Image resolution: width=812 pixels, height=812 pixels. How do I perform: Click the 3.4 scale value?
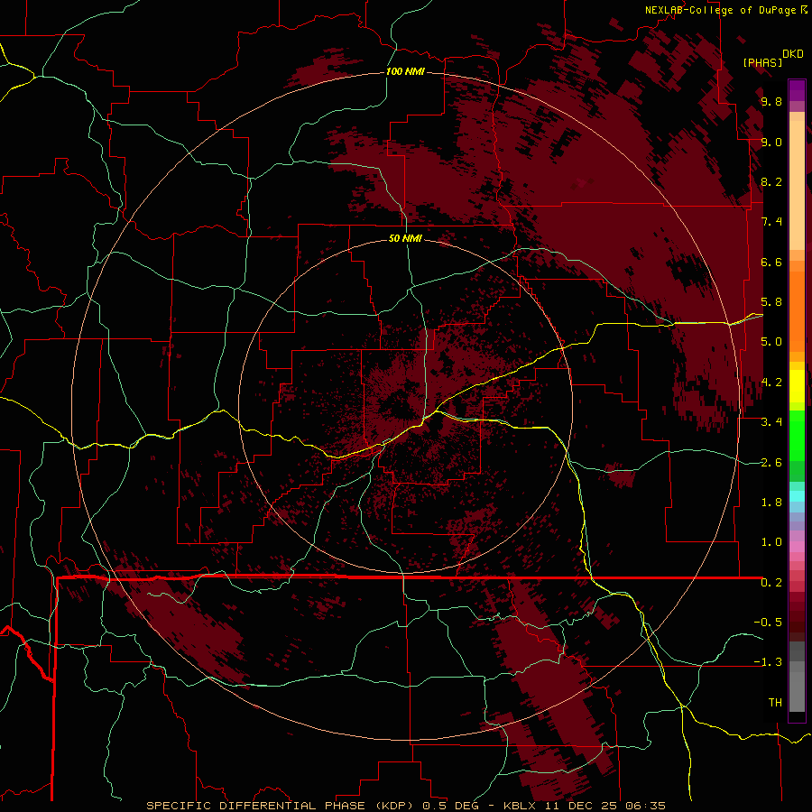(x=771, y=422)
